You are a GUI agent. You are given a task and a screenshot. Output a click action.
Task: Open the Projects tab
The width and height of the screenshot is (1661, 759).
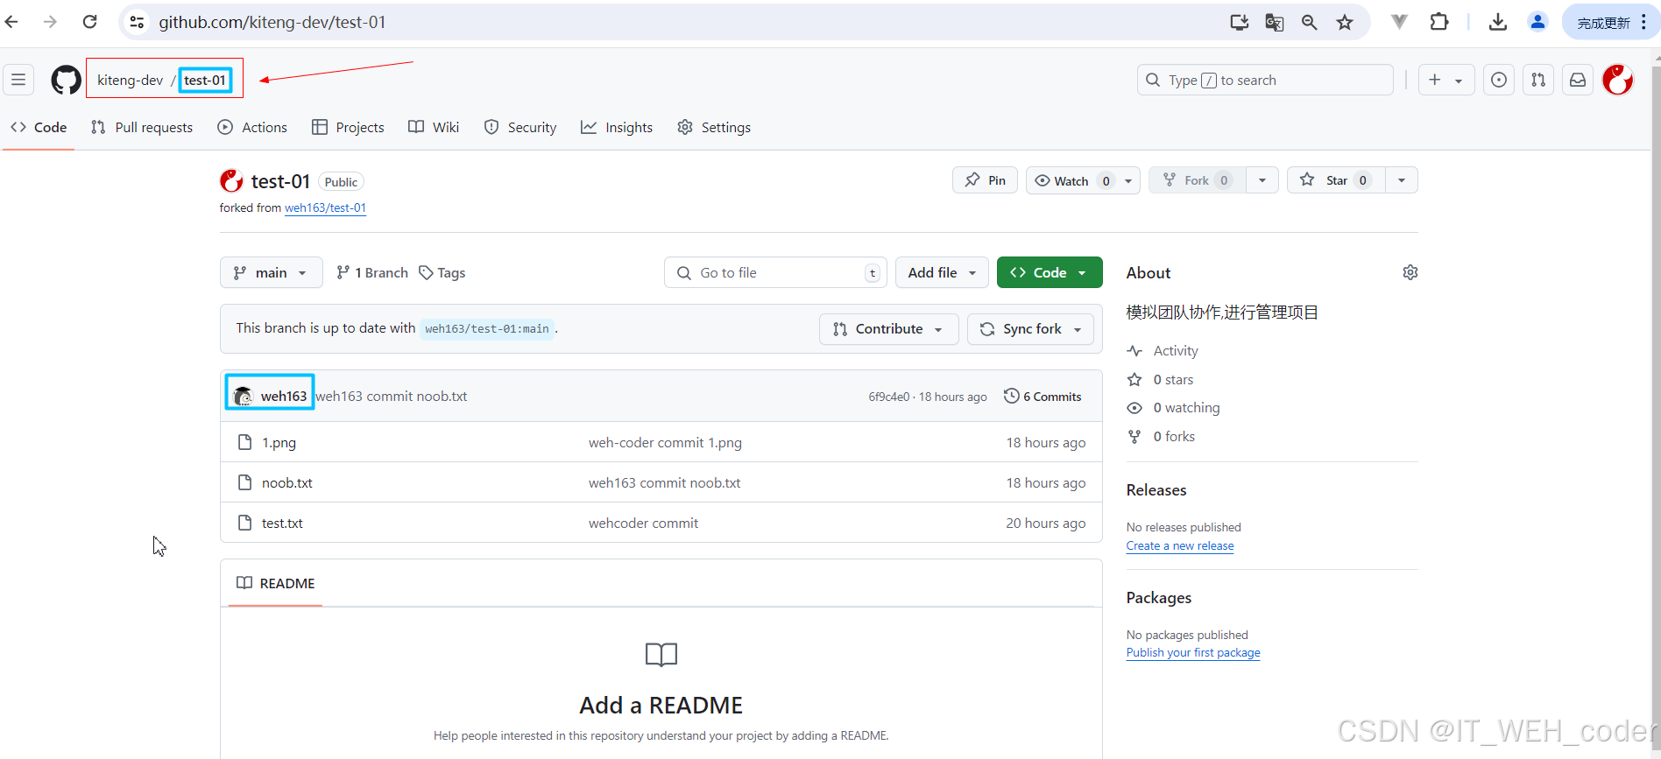coord(348,127)
